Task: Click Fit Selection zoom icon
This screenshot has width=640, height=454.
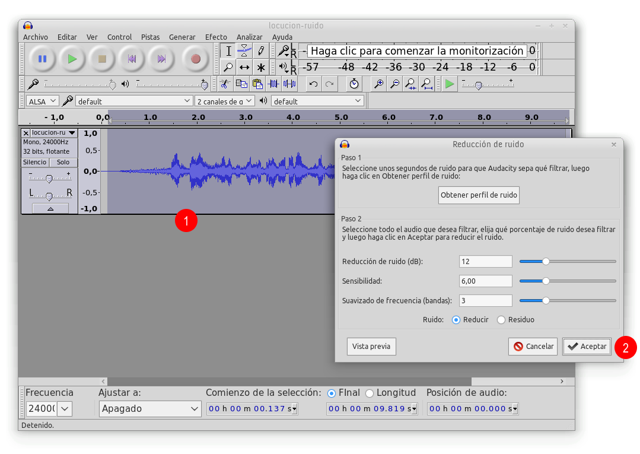Action: pyautogui.click(x=410, y=84)
